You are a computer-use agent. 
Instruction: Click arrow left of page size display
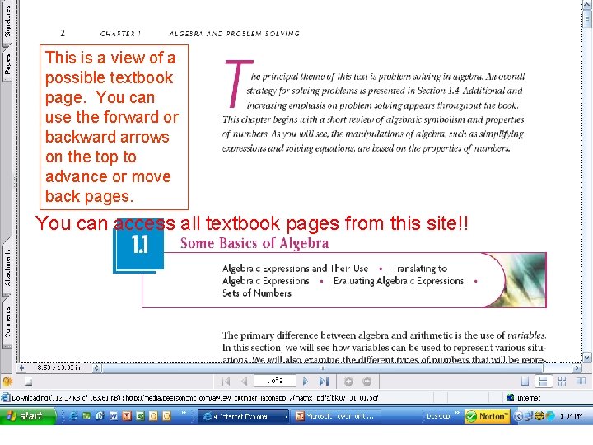pos(21,368)
